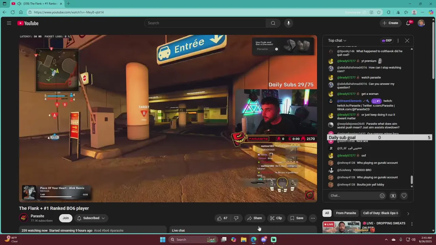Screen dimensions: 436x245
Task: Click the Join membership button
Action: coord(65,218)
